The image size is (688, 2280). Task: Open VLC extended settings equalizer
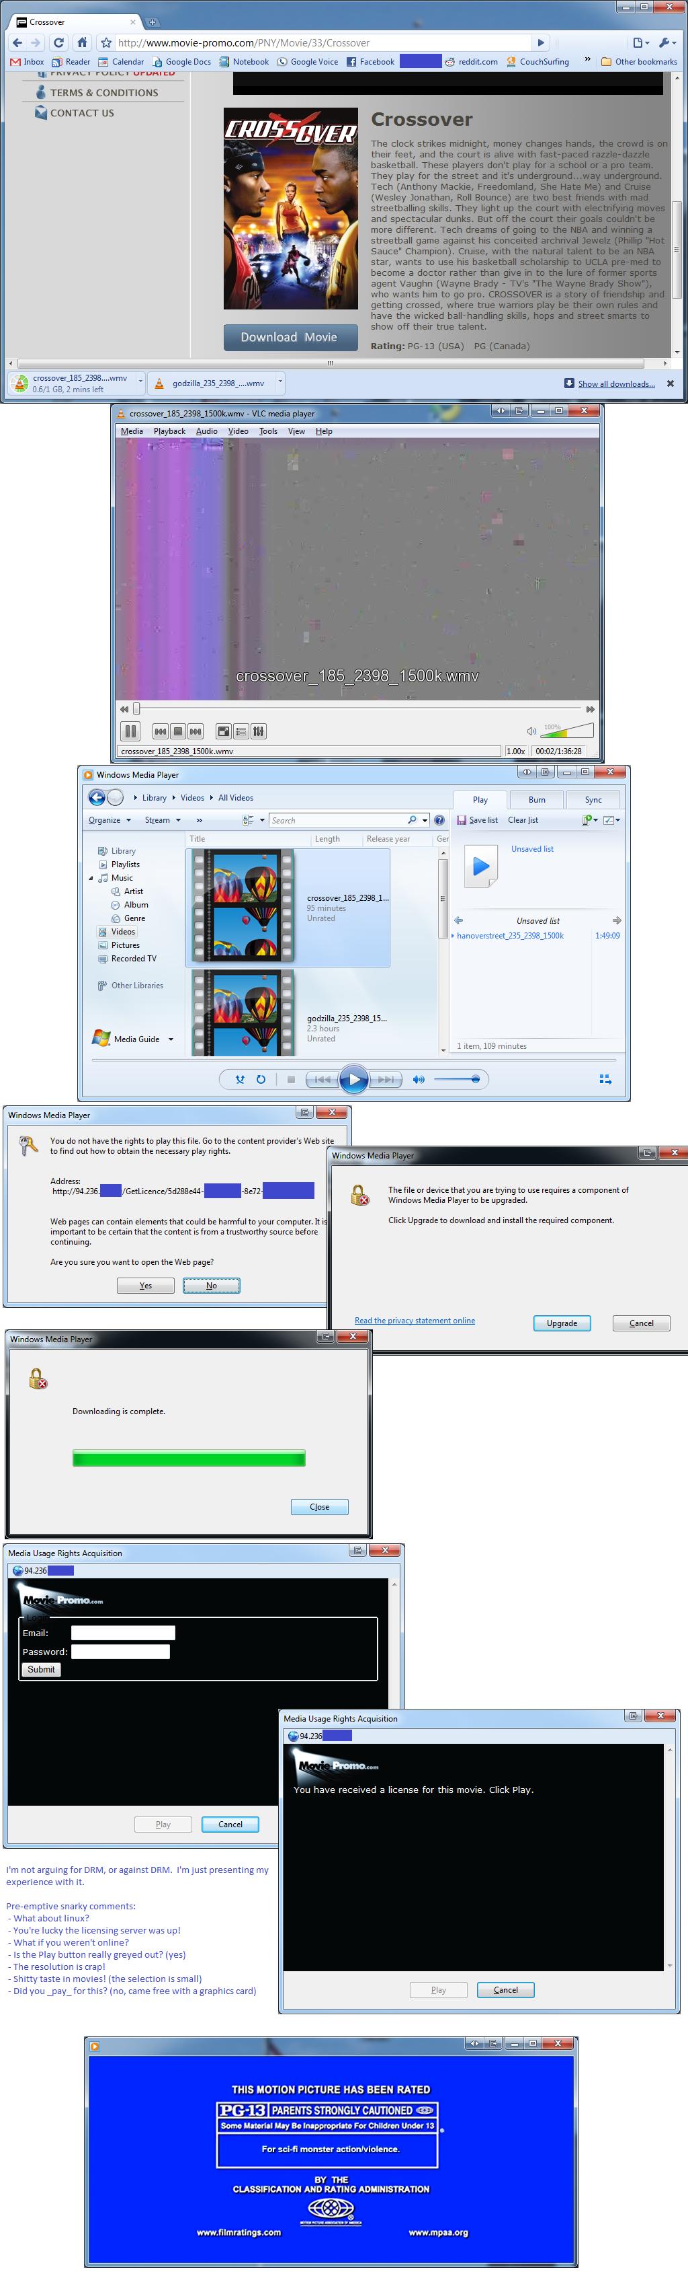258,731
